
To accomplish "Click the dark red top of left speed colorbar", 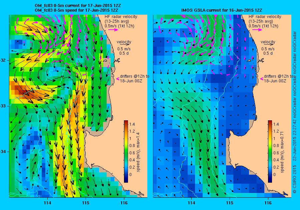I will click(x=126, y=122).
